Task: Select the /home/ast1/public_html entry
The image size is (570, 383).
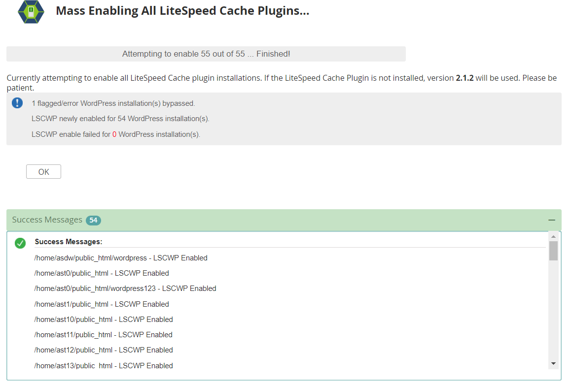Action: tap(102, 304)
